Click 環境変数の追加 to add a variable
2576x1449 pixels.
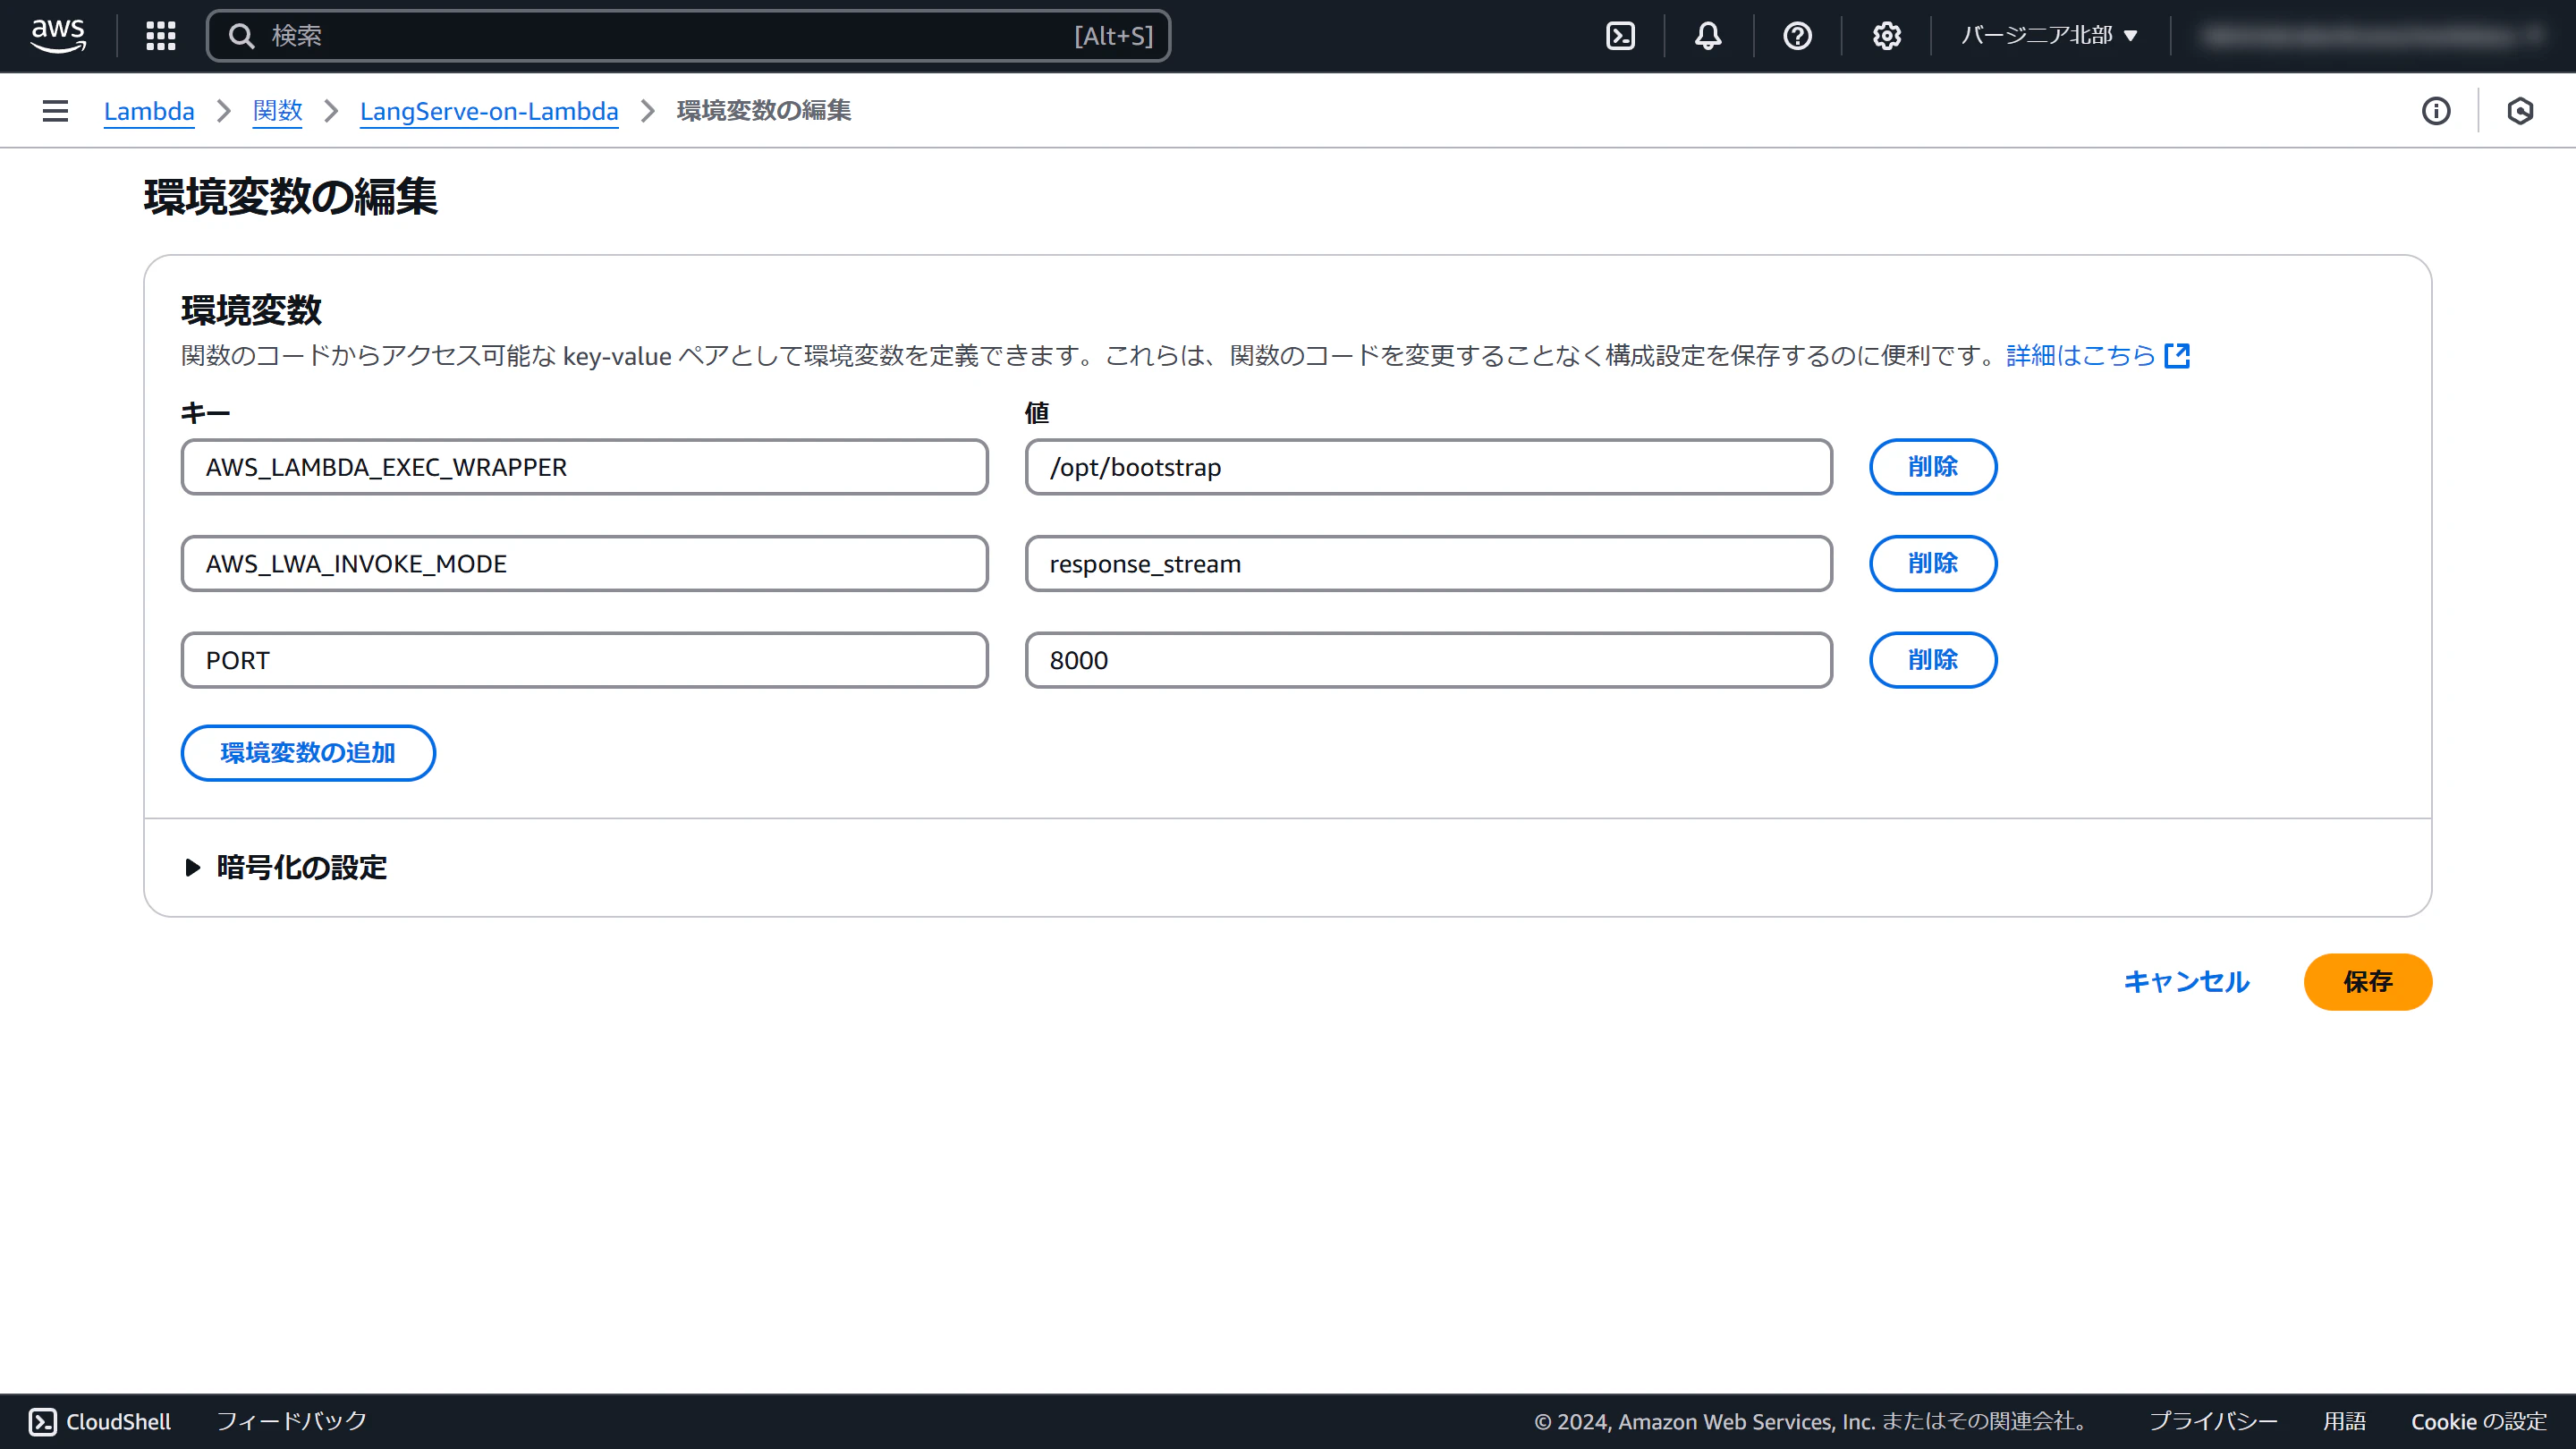click(x=308, y=753)
